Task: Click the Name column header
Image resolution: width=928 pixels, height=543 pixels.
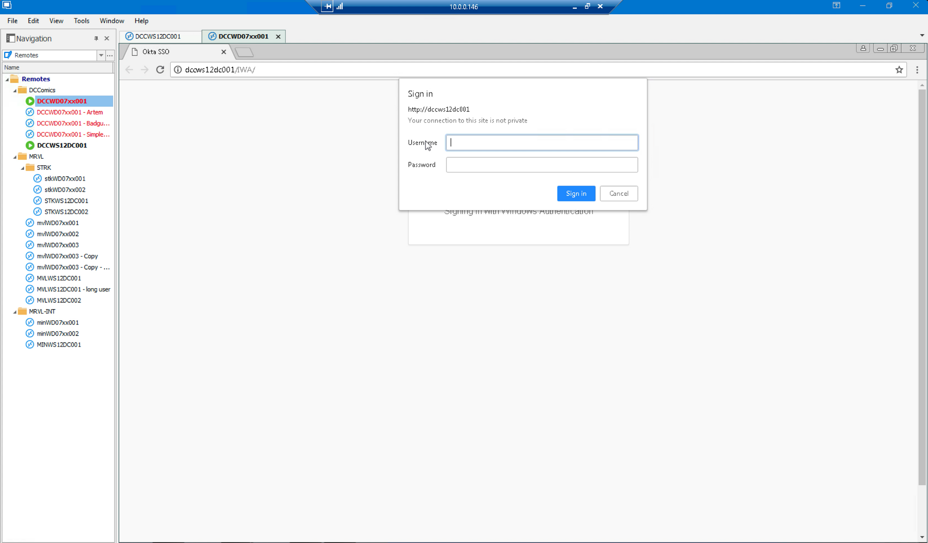Action: 57,67
